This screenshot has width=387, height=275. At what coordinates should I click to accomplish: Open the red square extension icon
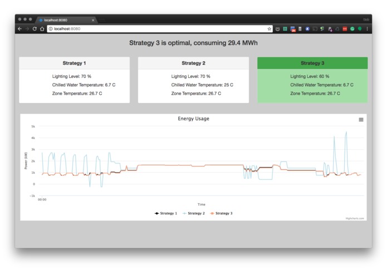[345, 29]
